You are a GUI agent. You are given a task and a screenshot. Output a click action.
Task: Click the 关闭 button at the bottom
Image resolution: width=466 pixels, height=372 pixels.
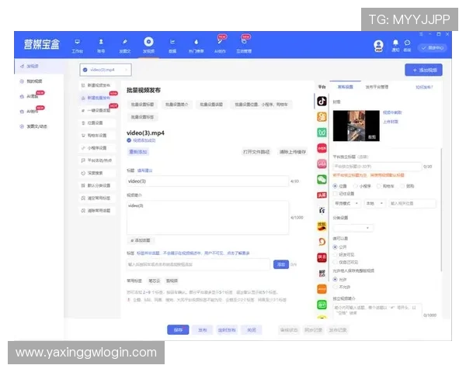pos(252,330)
